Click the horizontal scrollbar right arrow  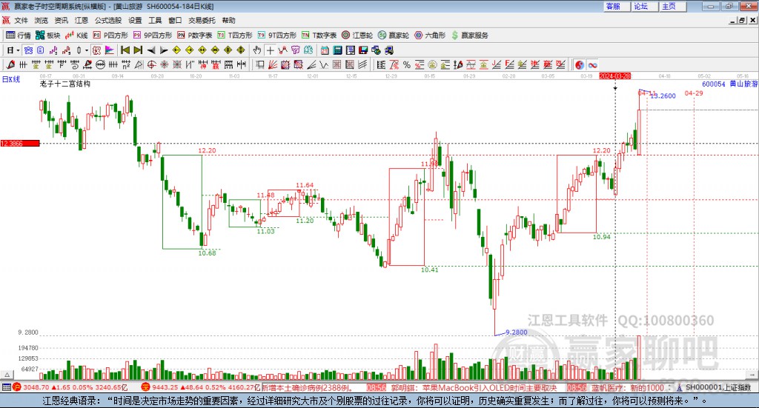coord(752,375)
